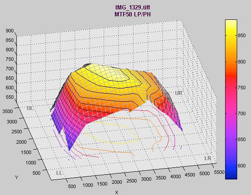Click the X axis label
The width and height of the screenshot is (251, 195).
pos(117,192)
